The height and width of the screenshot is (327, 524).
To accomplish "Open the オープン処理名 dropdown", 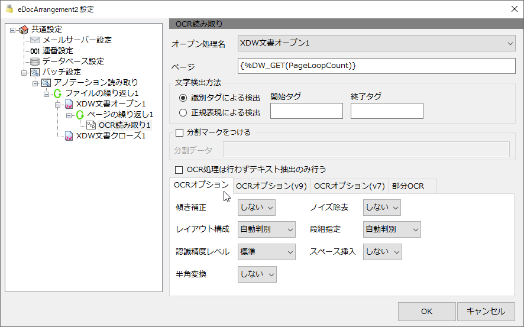I will (377, 43).
